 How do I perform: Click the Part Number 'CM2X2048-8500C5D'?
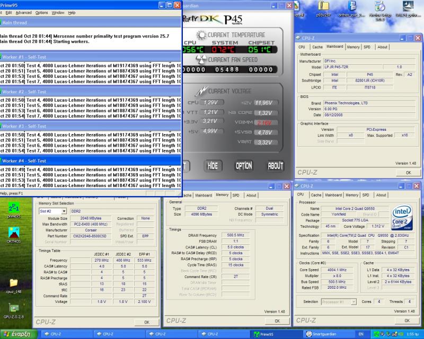tap(90, 236)
